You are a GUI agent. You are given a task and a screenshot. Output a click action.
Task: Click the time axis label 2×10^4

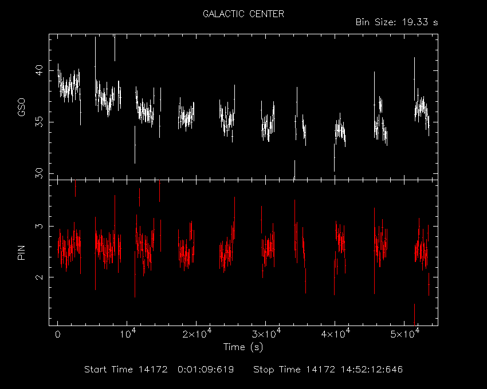[197, 334]
